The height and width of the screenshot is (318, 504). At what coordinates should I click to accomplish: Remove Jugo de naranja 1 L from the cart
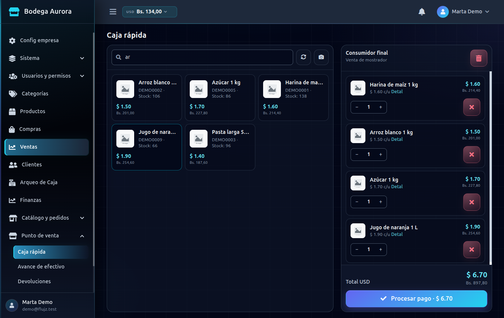[x=472, y=250]
